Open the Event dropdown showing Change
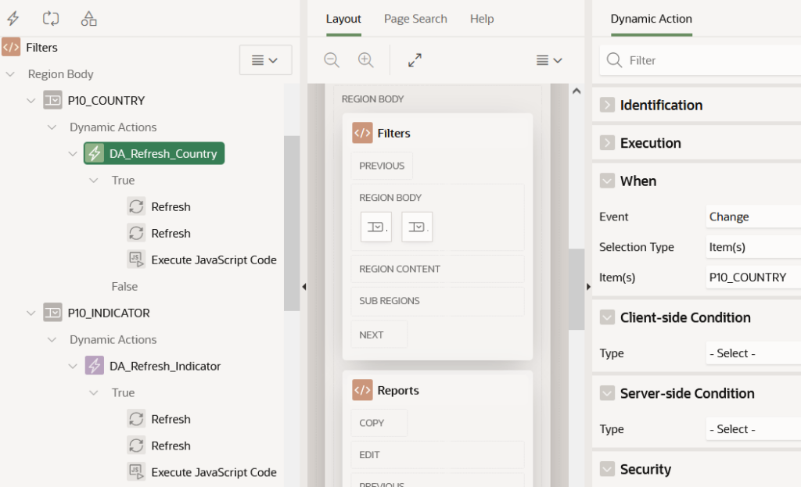This screenshot has height=487, width=801. tap(751, 217)
